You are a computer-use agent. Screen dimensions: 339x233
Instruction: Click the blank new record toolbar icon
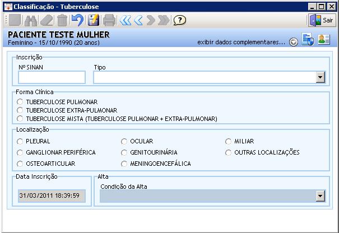tap(15, 20)
